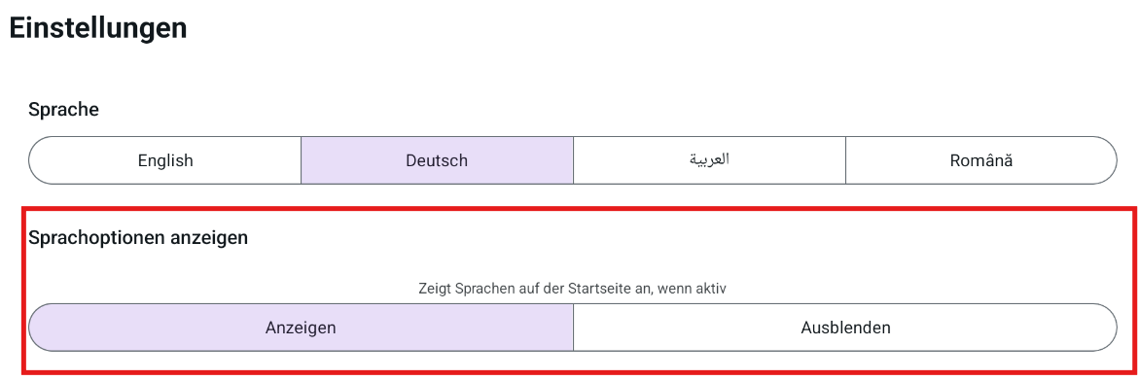Screen dimensions: 1138x380
Task: Click the Einstellungen title text
Action: pos(98,27)
